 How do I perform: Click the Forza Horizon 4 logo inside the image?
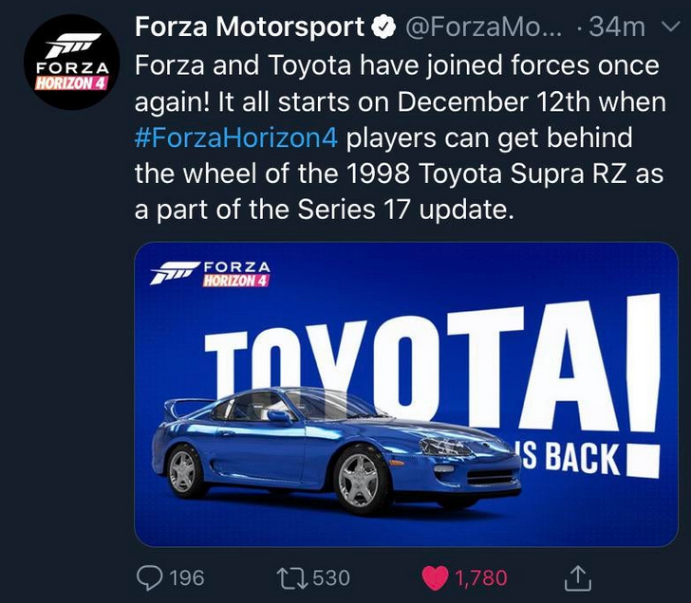click(211, 276)
